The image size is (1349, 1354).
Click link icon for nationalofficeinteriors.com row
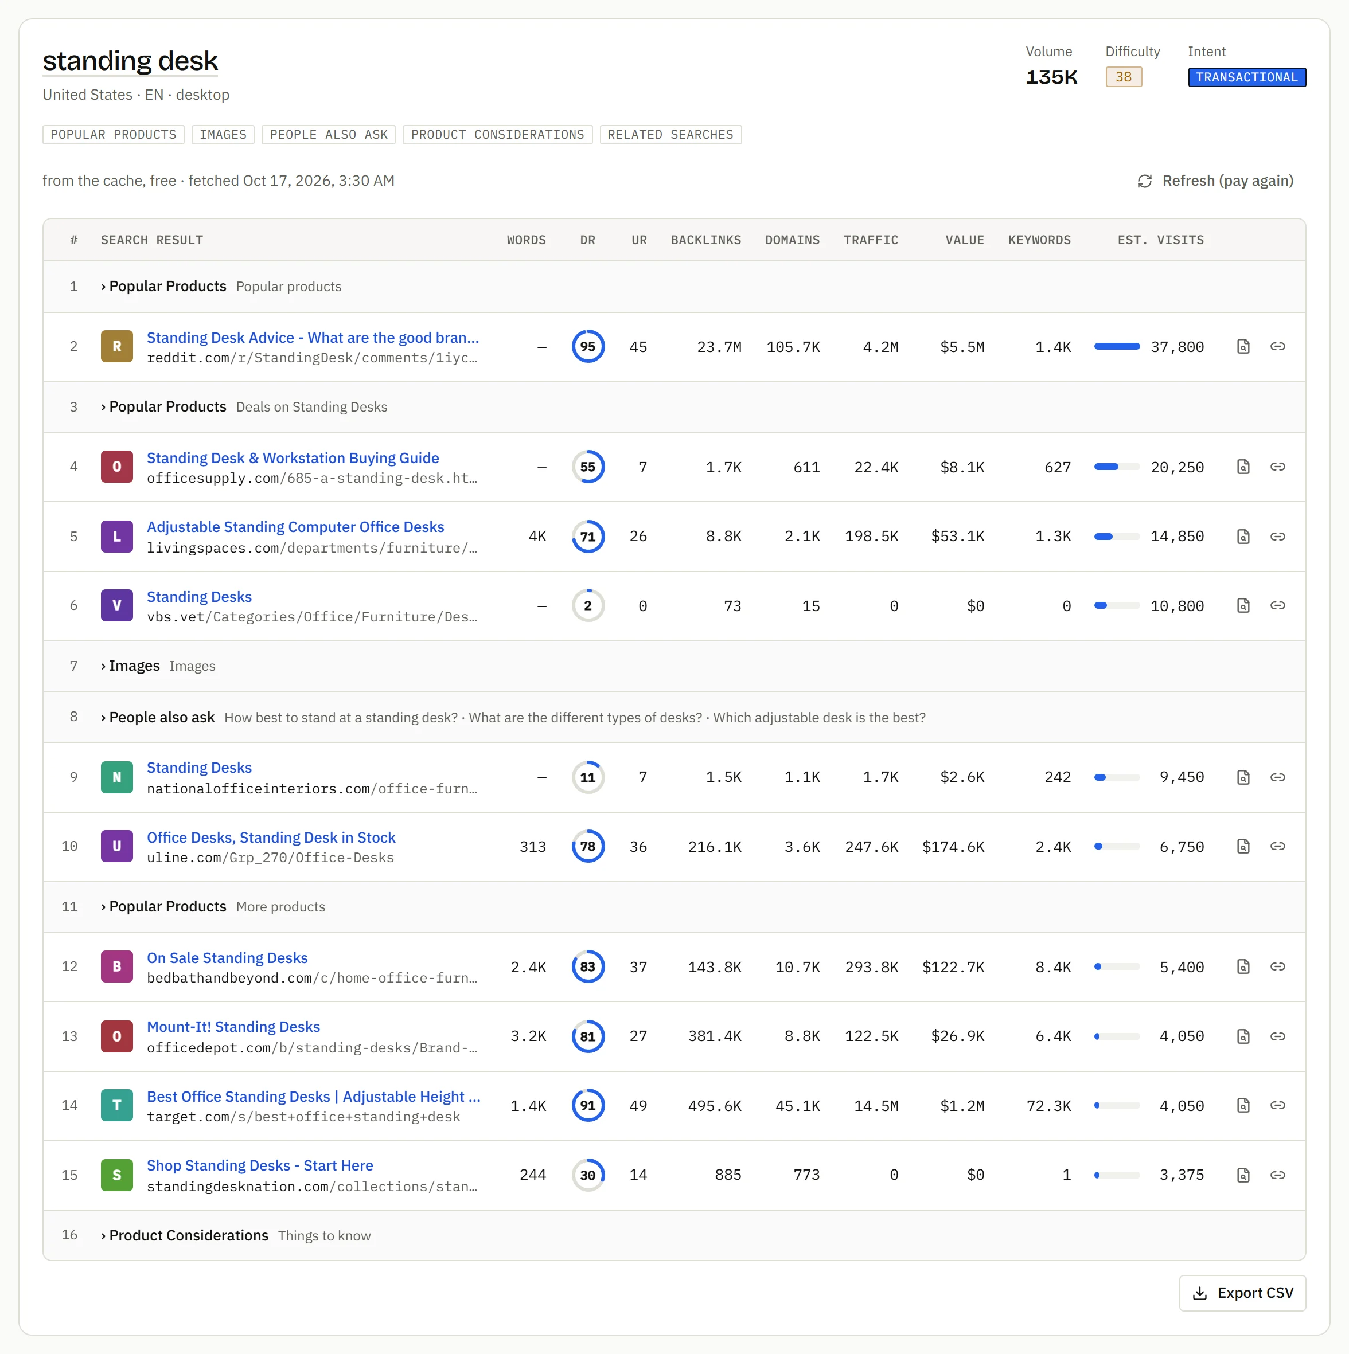click(1277, 777)
